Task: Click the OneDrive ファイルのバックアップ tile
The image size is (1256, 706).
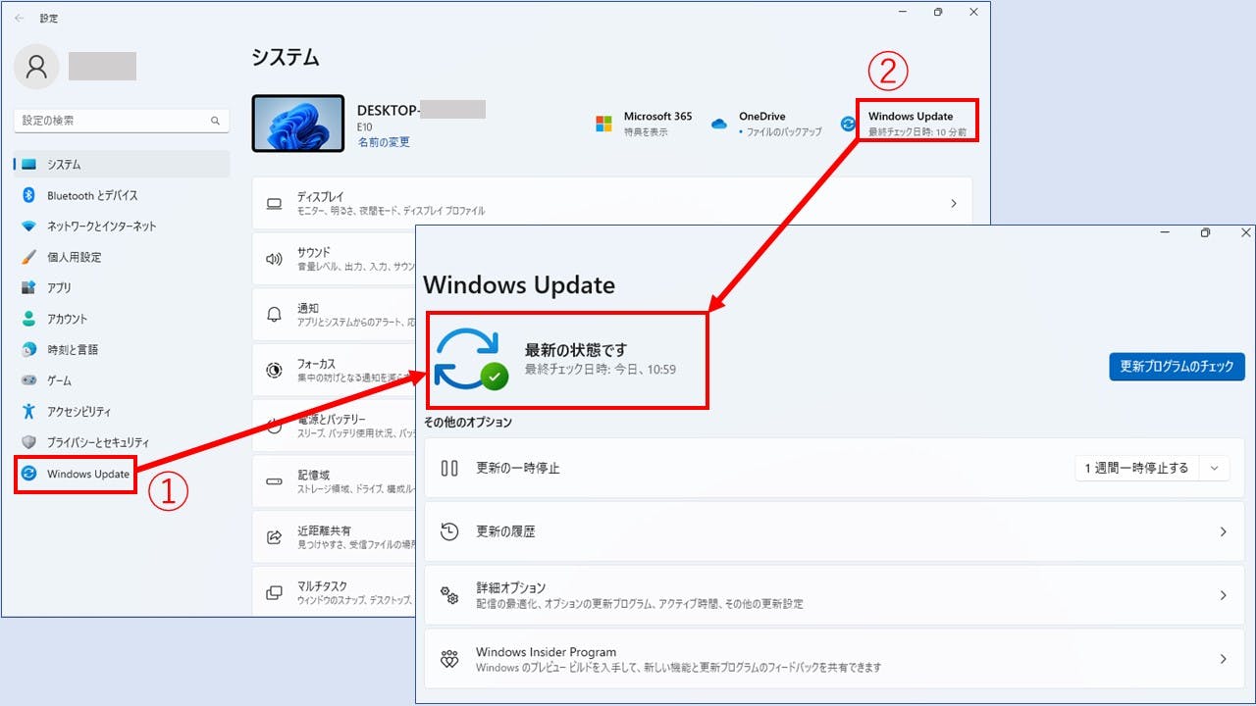Action: (767, 124)
